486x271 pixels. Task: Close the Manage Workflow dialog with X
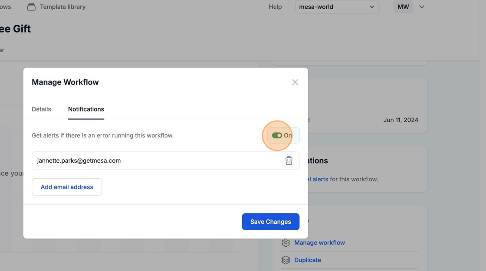pos(295,82)
